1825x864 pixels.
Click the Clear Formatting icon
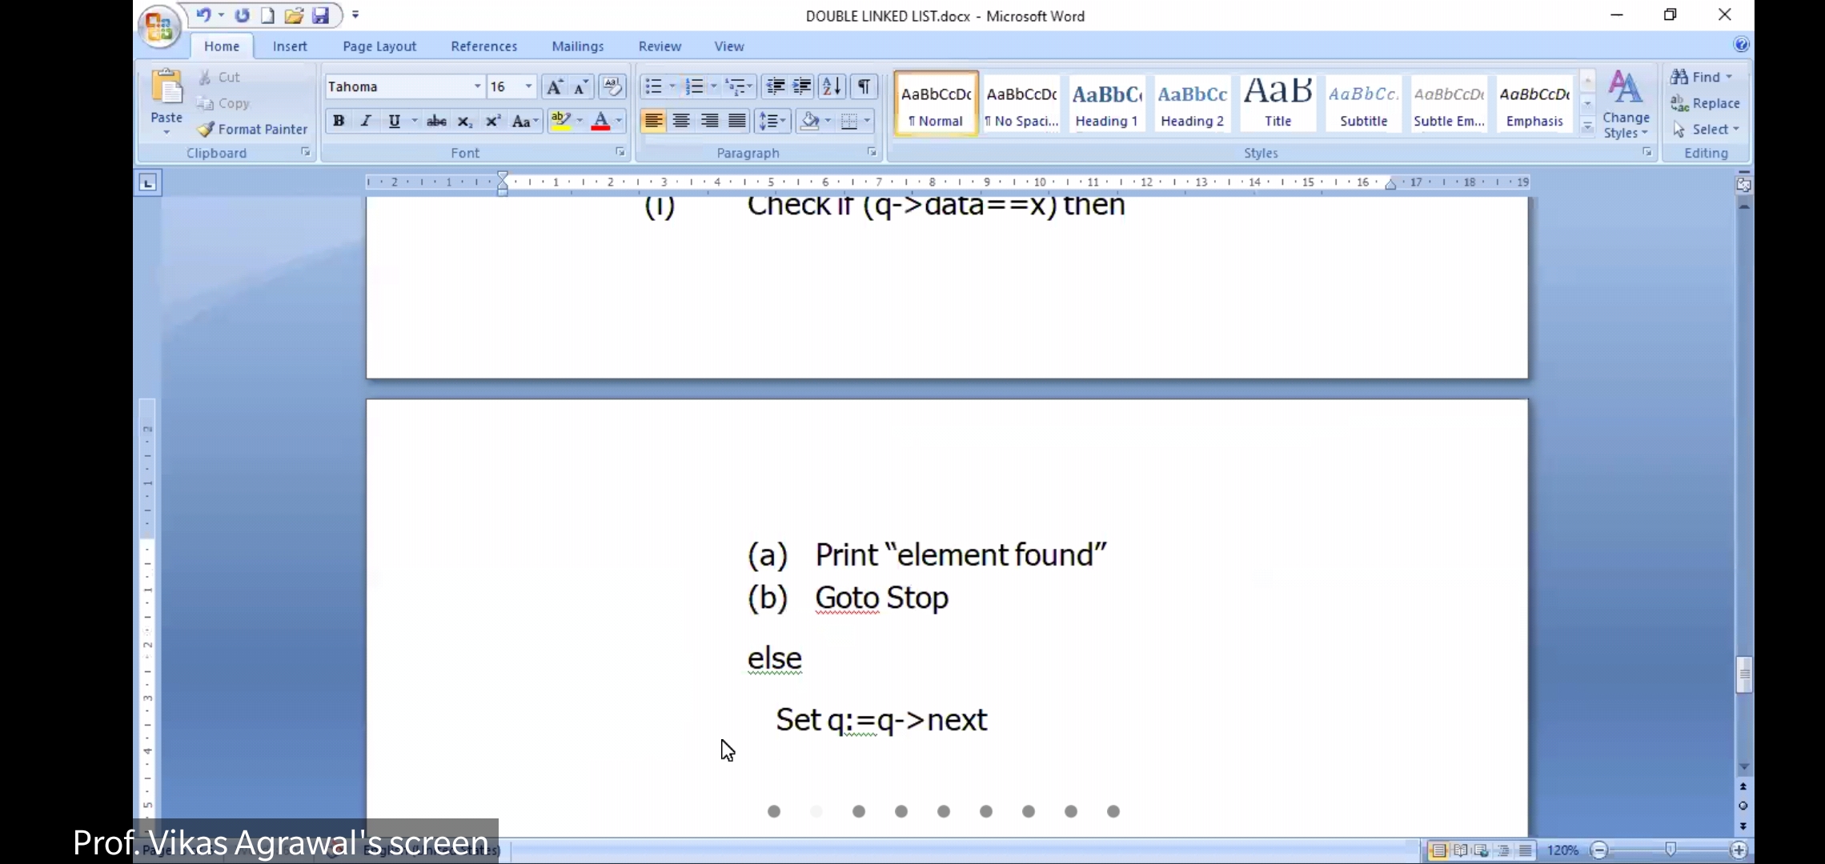pyautogui.click(x=612, y=86)
